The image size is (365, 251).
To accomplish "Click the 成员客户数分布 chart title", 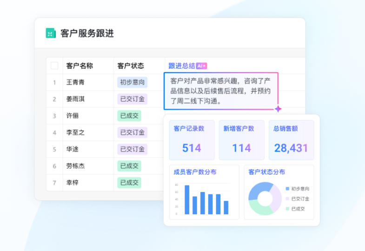I will click(x=195, y=172).
